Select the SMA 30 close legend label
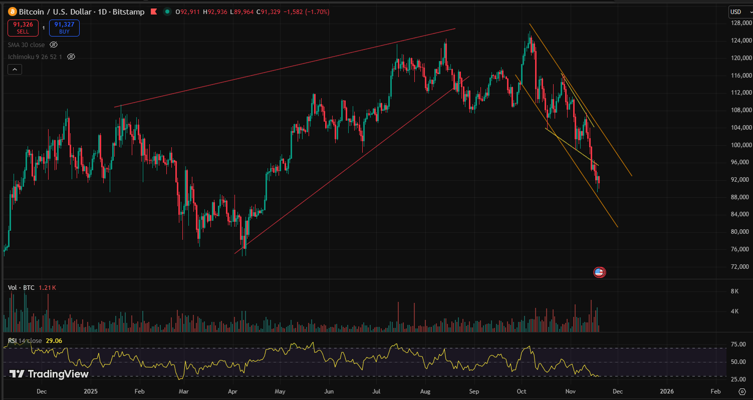 [26, 45]
